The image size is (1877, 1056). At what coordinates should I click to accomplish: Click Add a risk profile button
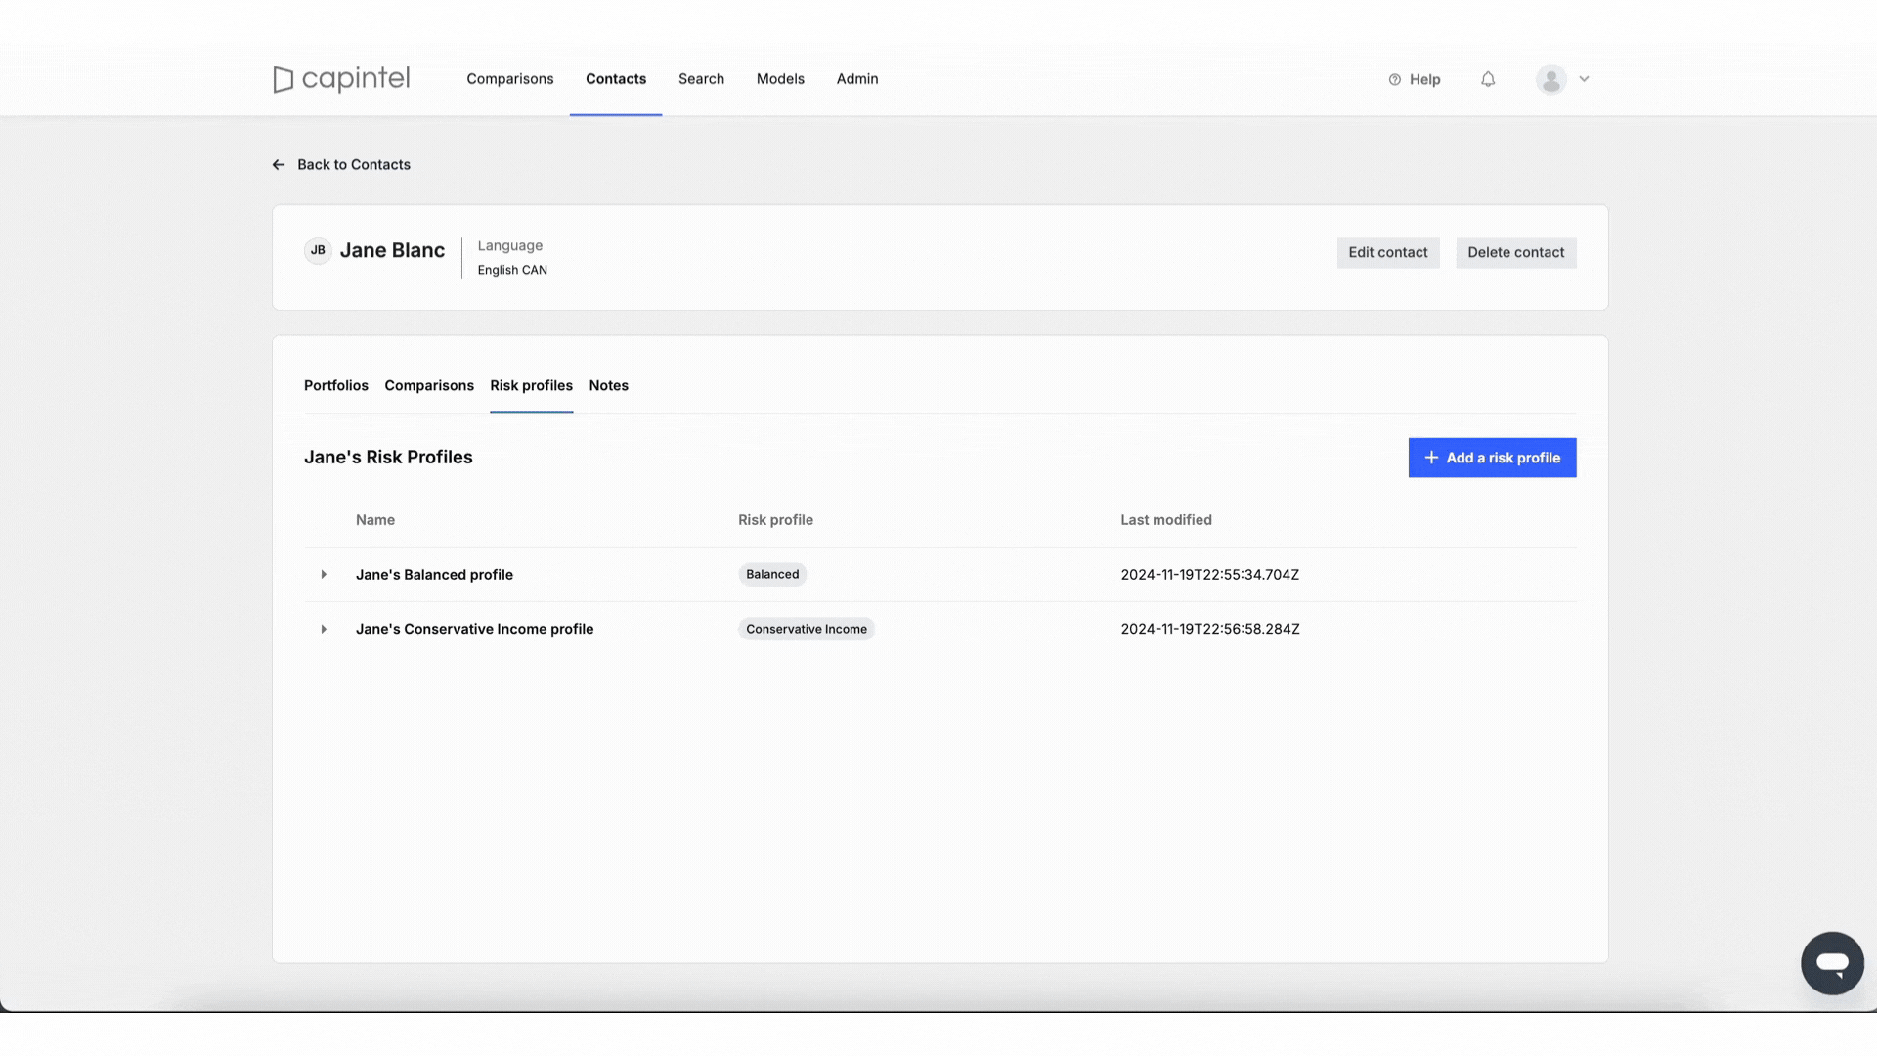pyautogui.click(x=1492, y=458)
